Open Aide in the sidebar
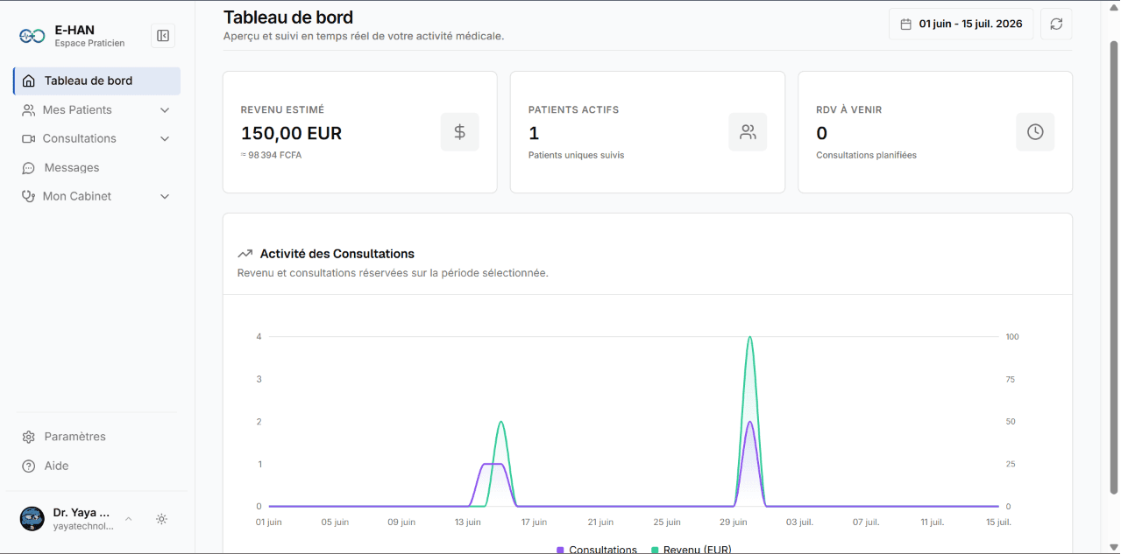 [x=97, y=466]
